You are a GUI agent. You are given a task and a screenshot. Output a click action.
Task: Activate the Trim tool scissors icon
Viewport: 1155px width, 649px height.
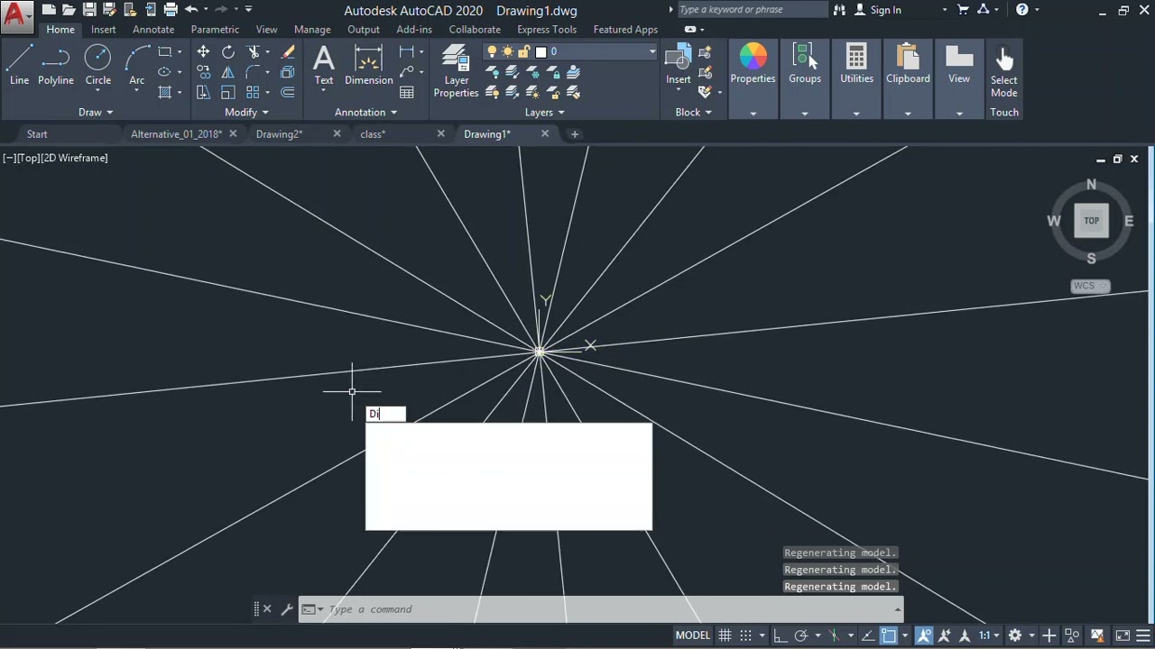(254, 52)
